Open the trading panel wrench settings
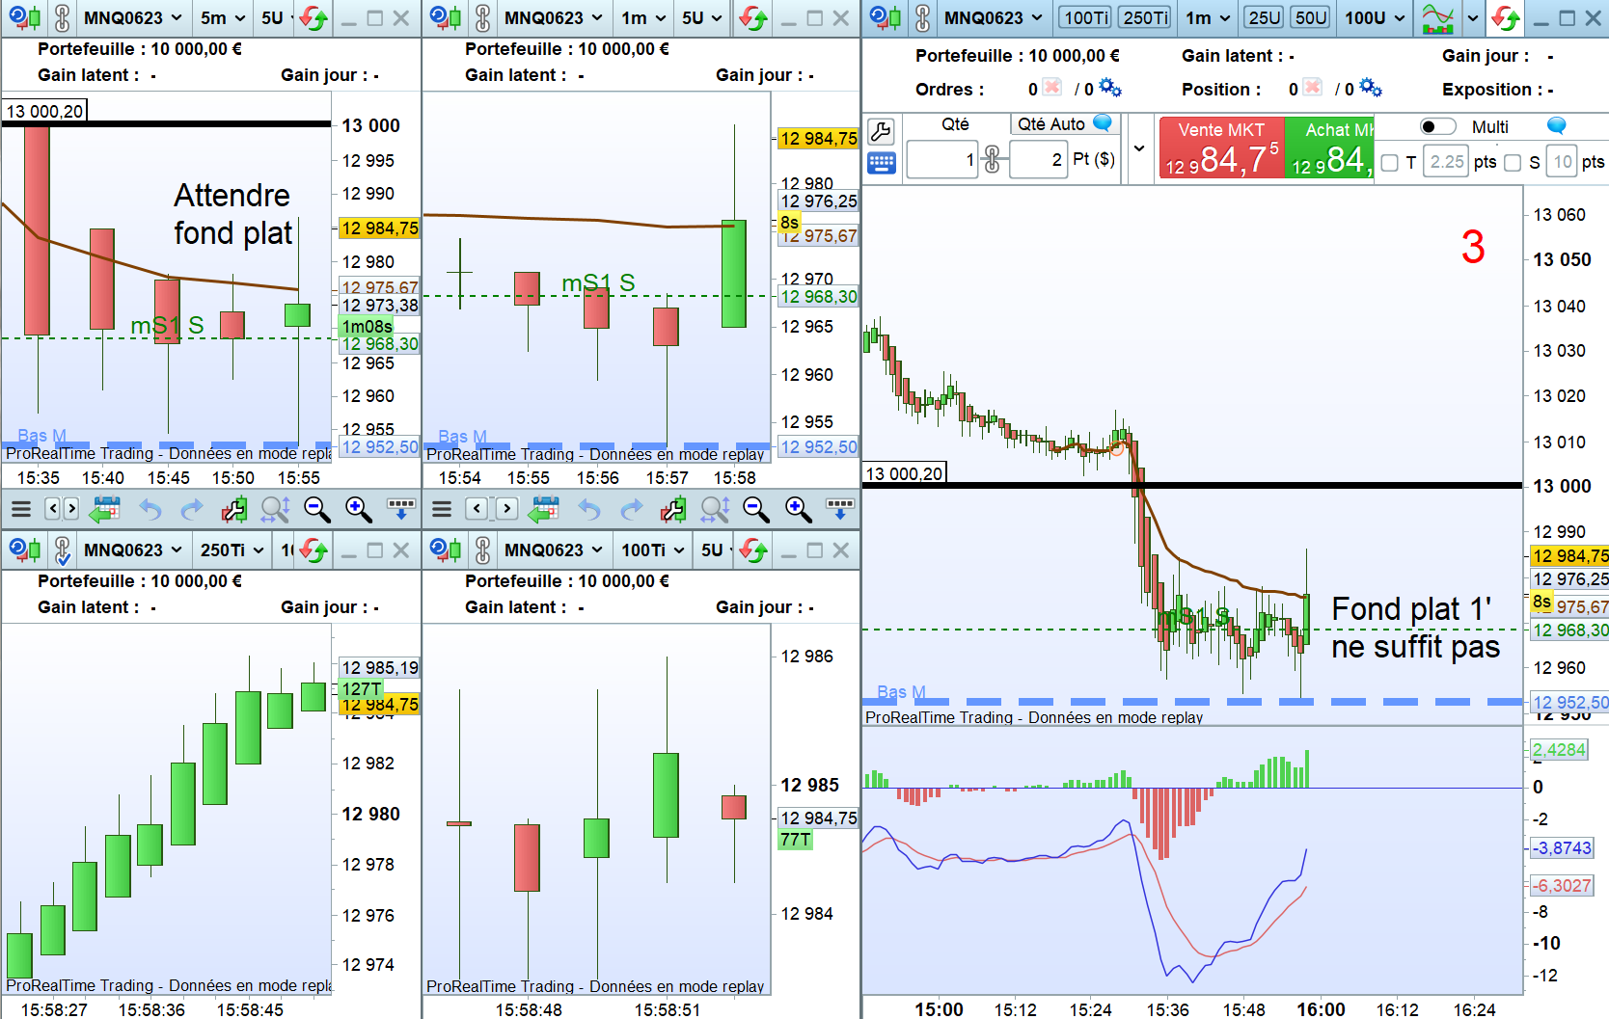 click(x=882, y=131)
